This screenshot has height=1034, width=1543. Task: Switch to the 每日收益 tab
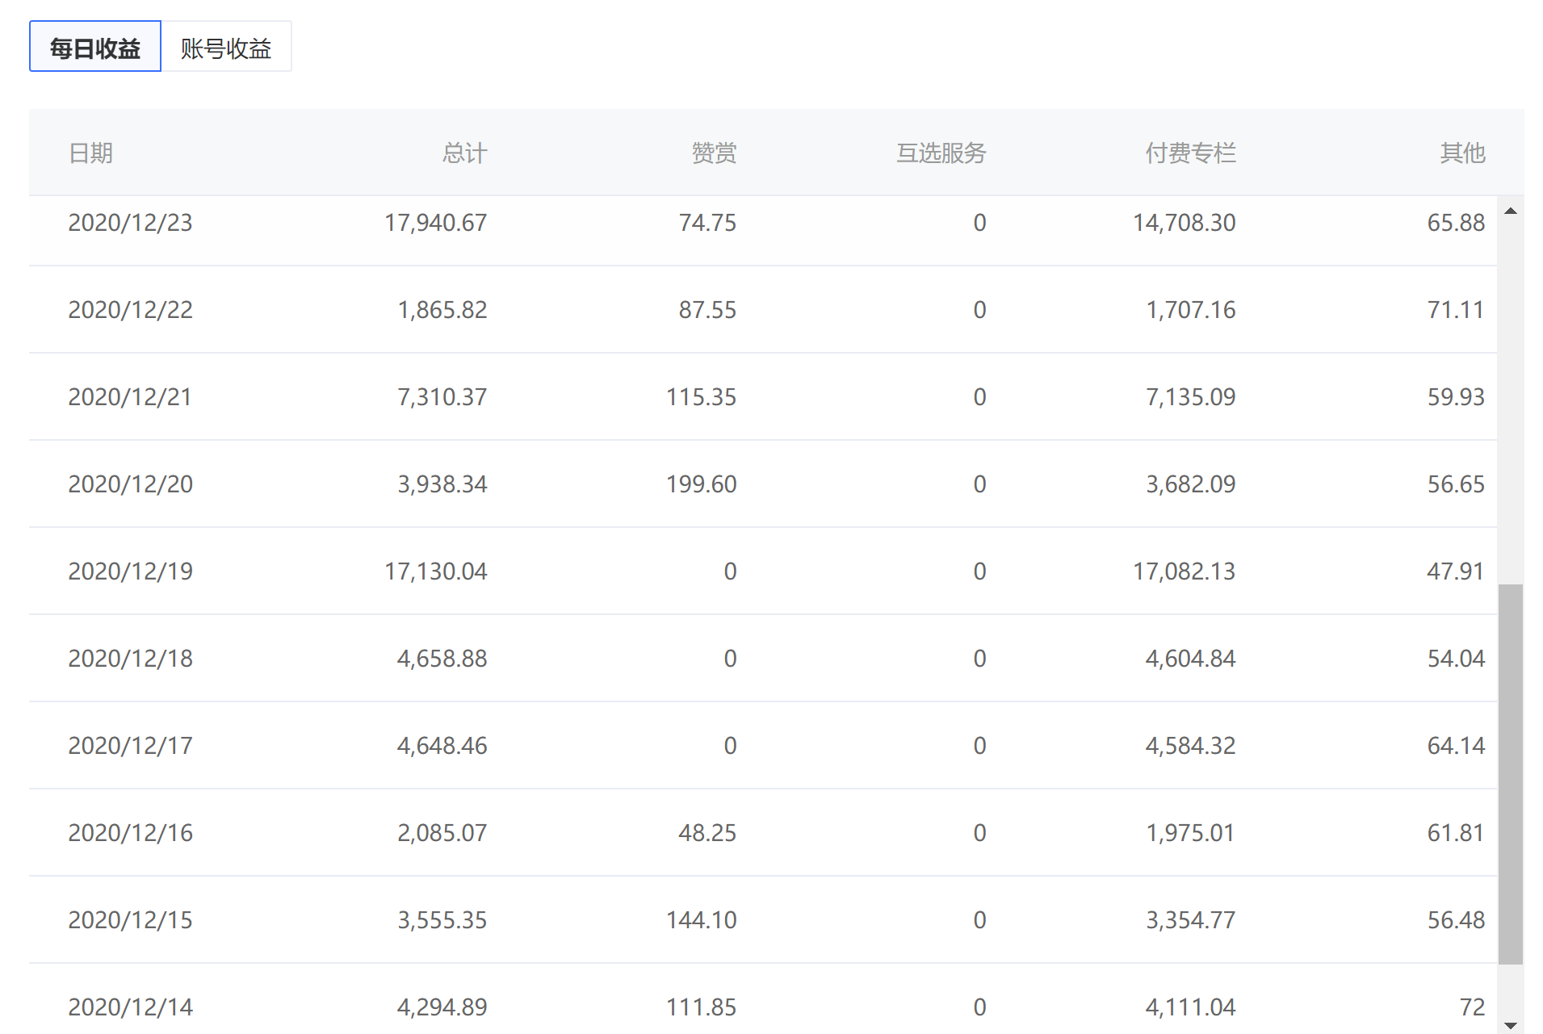[95, 48]
